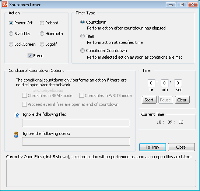Click 'Perform action after countdown has elapsed' text
The height and width of the screenshot is (191, 200).
[x=126, y=28]
